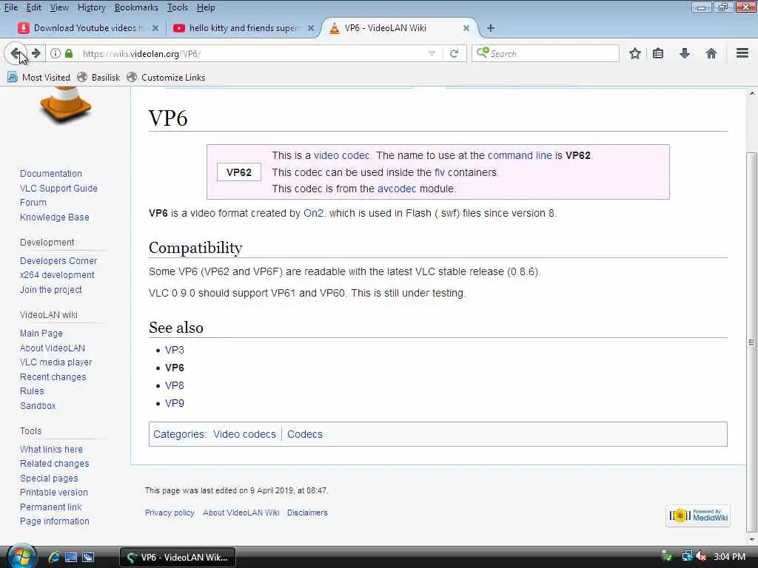Close the Download Youtube videos tab

155,28
